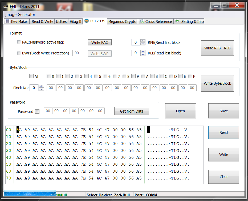Click hex row address 40
This screenshot has height=201, width=248.
9,157
